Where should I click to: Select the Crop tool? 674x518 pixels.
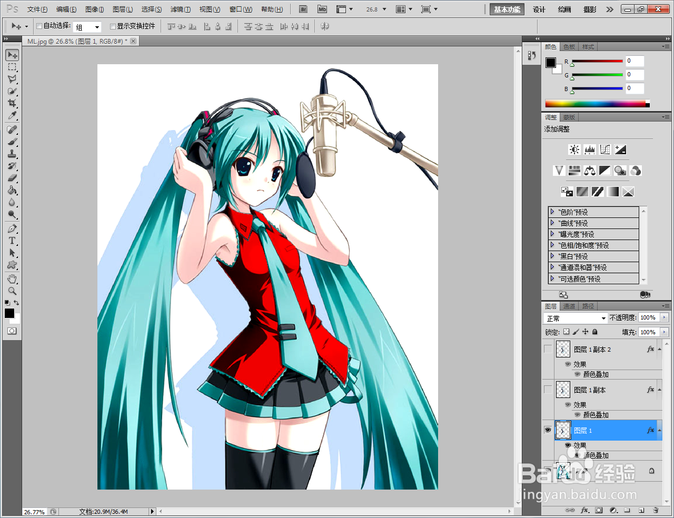12,103
